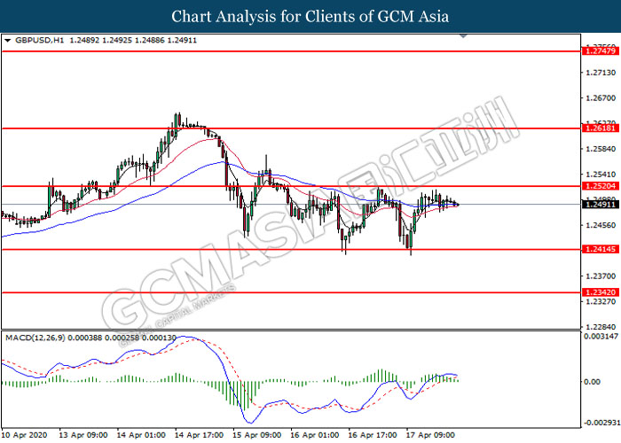Image resolution: width=621 pixels, height=443 pixels.
Task: Select the current price tag 1.24911
Action: point(599,204)
